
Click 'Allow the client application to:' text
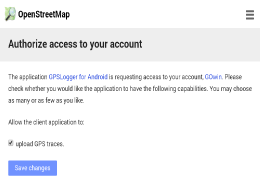tap(46, 122)
